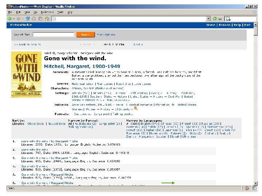Click the FictionFinder Search for text field
Screen dimensions: 262x196
(53, 34)
